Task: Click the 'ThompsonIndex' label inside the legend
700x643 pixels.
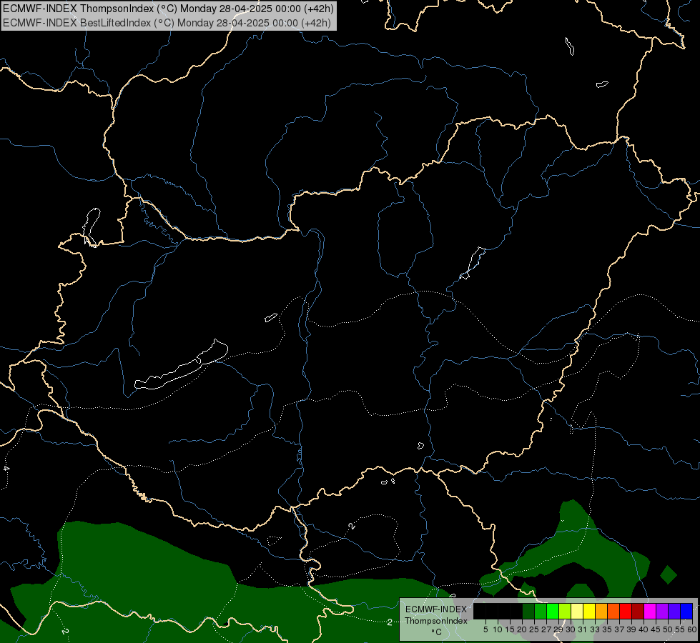Action: pos(435,621)
